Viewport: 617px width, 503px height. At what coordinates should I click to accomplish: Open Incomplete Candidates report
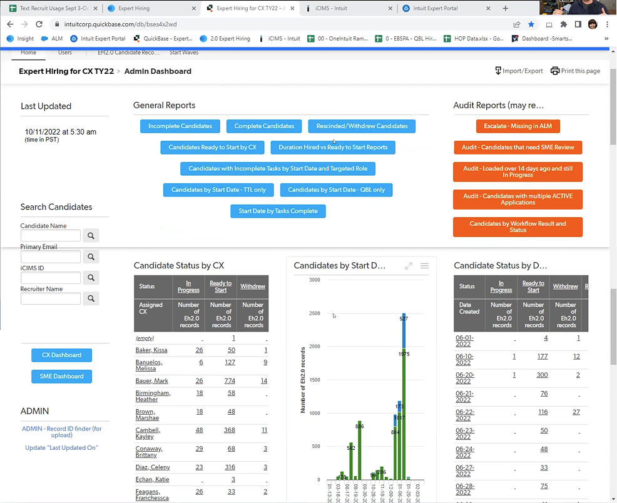click(x=180, y=126)
